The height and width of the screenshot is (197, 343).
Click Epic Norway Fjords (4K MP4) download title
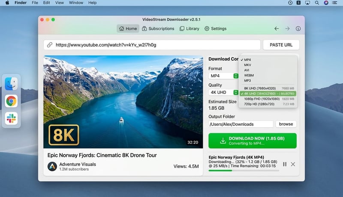[x=236, y=157]
